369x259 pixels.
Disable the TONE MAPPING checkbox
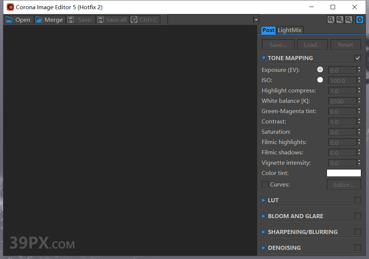(x=358, y=58)
